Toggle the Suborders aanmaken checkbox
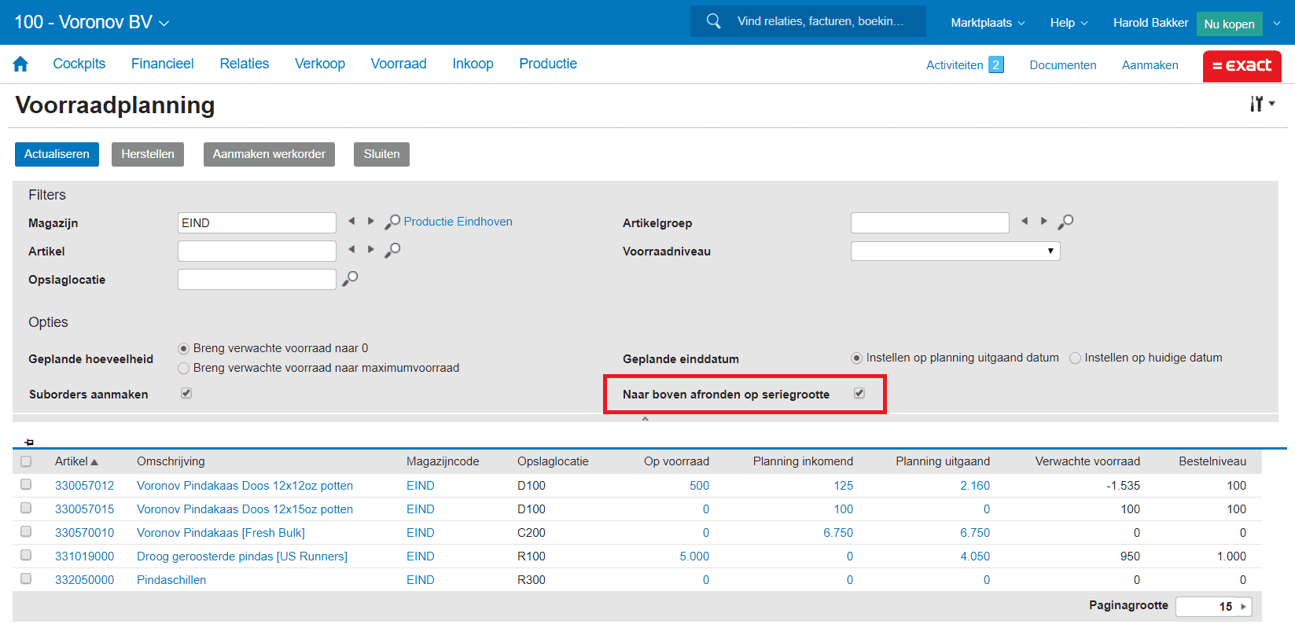The height and width of the screenshot is (628, 1295). pyautogui.click(x=186, y=393)
